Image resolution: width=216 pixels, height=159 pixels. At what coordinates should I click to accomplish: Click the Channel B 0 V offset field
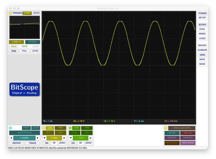[x=87, y=133]
